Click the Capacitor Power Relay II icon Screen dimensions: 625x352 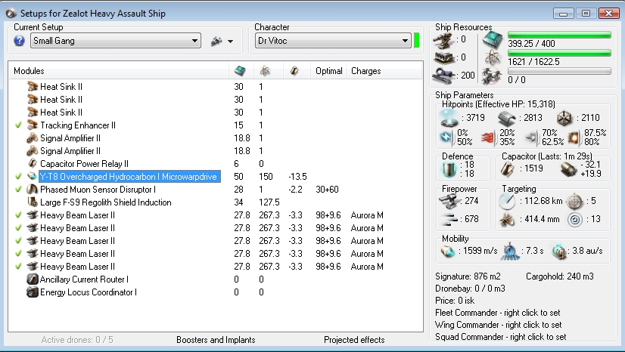click(33, 163)
